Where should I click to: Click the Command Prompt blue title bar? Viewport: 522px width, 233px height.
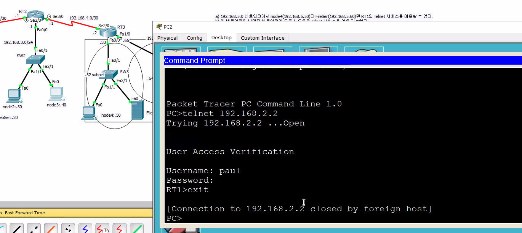343,61
